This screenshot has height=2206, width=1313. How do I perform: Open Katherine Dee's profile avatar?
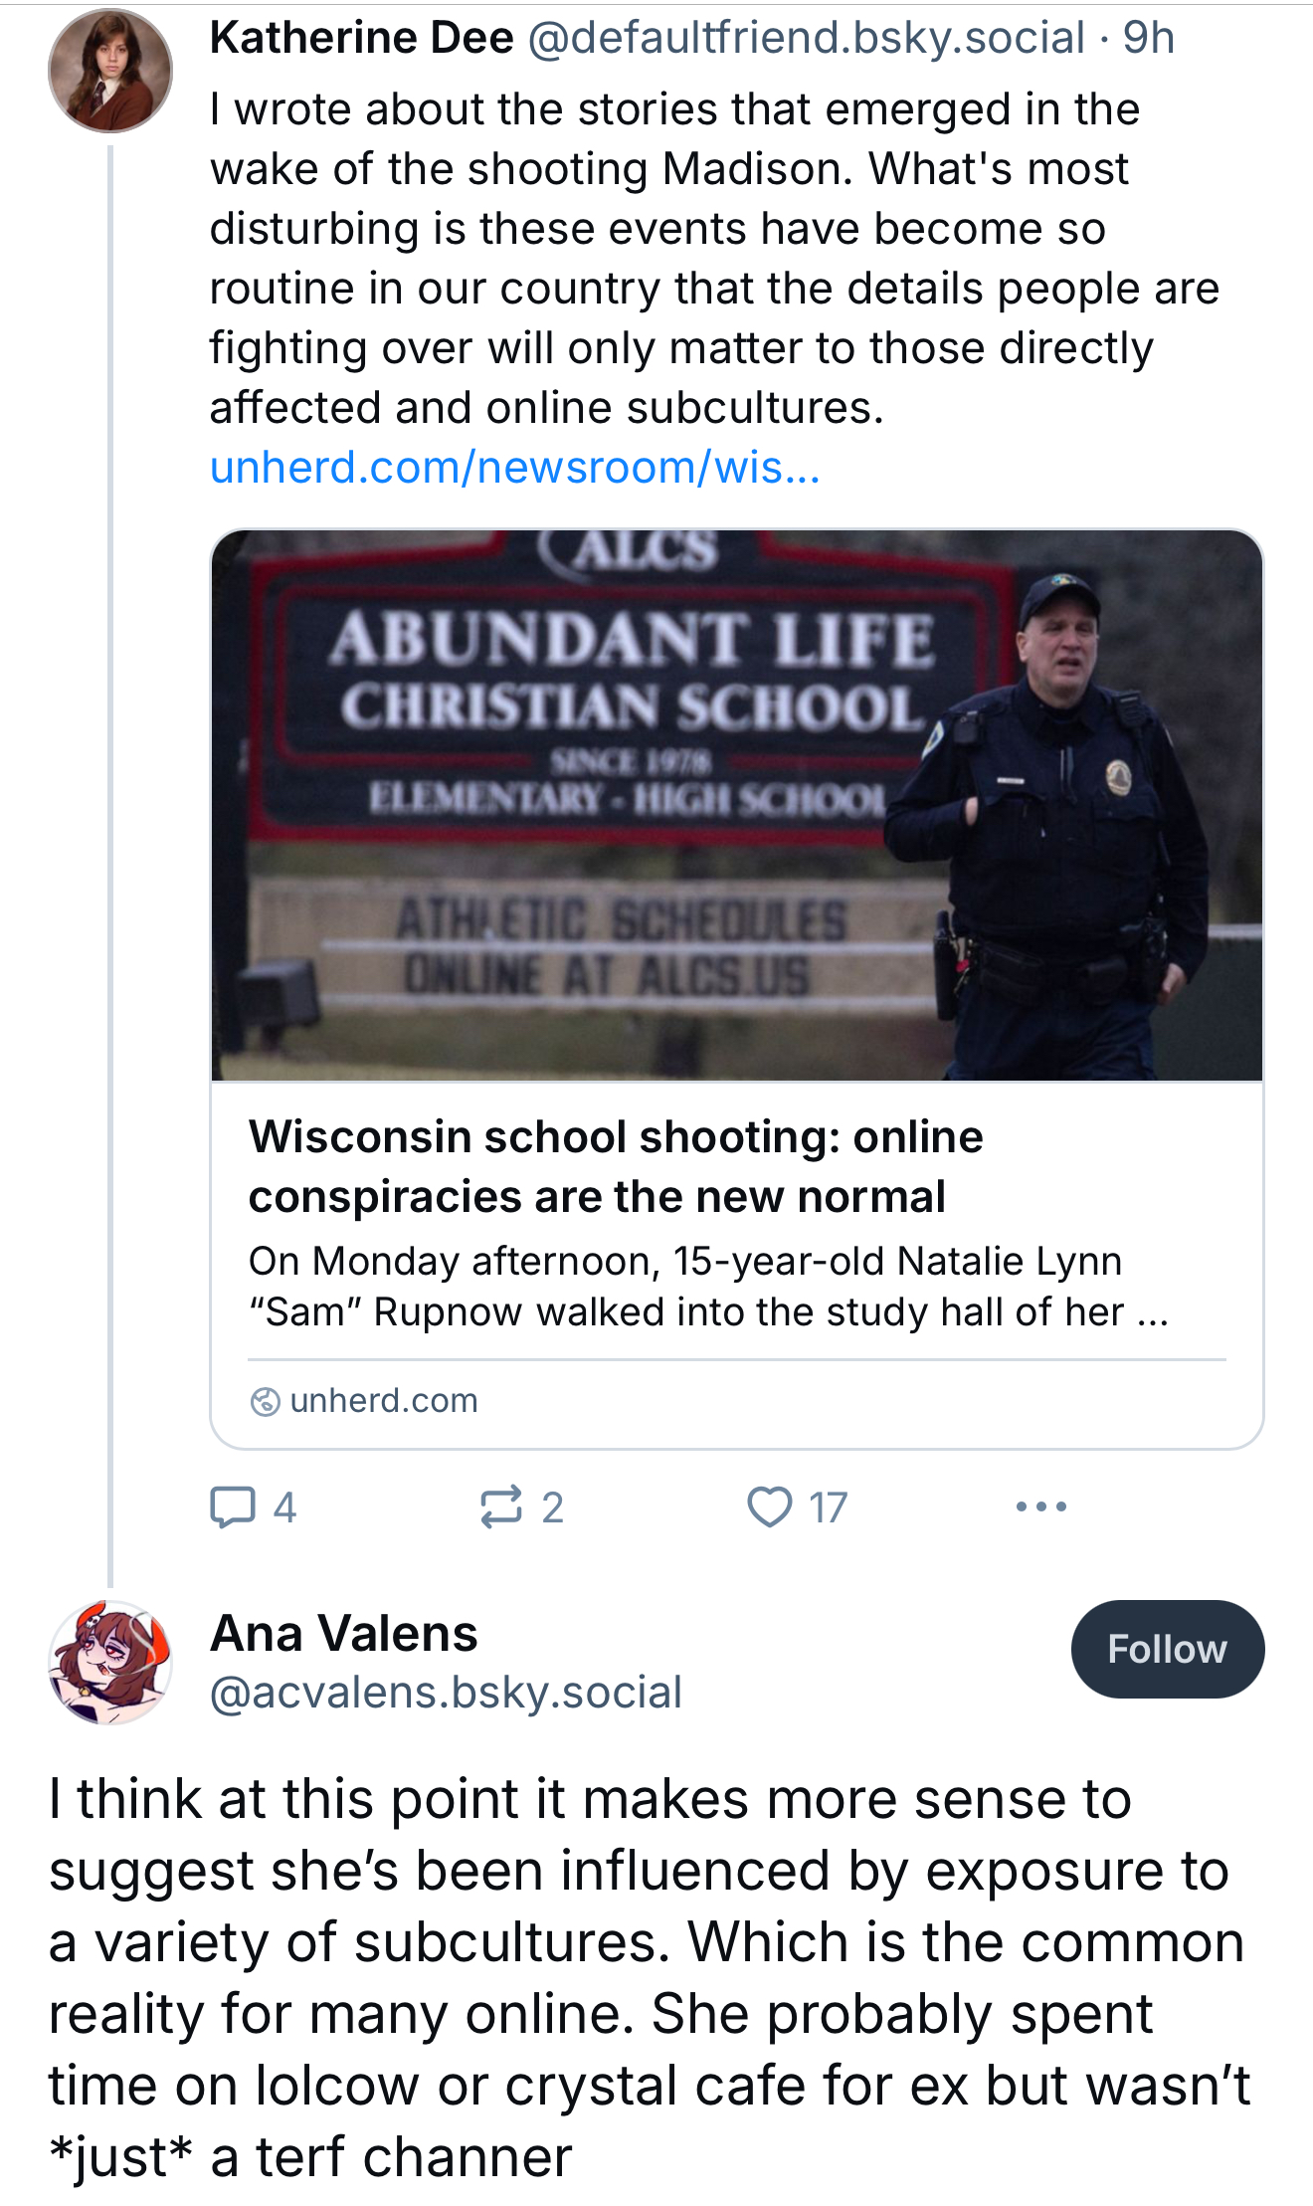(x=110, y=71)
